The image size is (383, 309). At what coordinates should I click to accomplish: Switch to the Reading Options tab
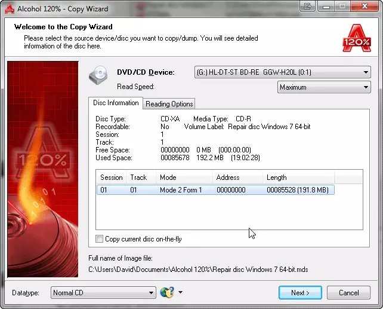pyautogui.click(x=169, y=104)
